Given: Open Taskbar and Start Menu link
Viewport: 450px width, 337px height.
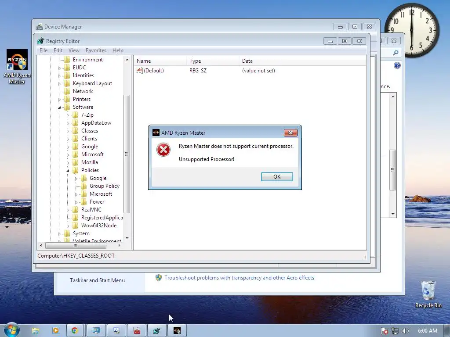Looking at the screenshot, I should [x=97, y=280].
